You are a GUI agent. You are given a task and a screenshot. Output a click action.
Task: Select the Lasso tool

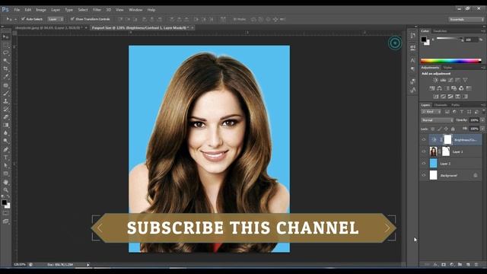pyautogui.click(x=5, y=53)
